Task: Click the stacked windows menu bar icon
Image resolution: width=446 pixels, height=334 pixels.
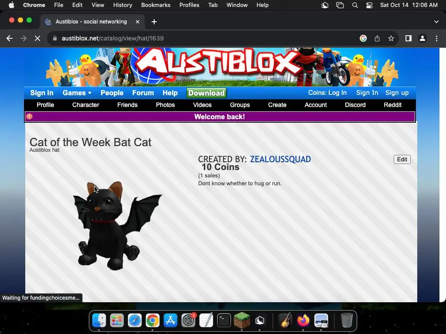Action: pos(340,5)
